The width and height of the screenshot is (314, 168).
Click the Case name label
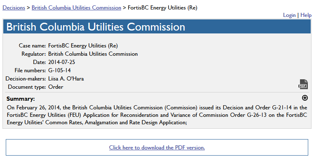(32, 45)
